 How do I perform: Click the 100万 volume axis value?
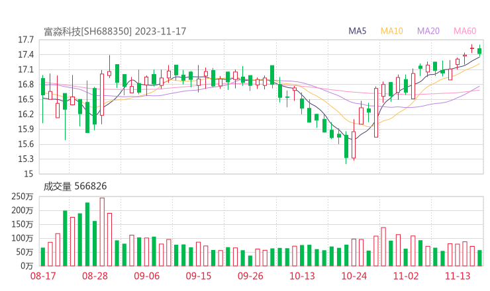click(x=23, y=239)
